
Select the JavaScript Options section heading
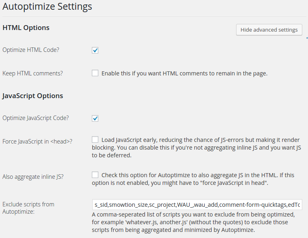tap(33, 96)
